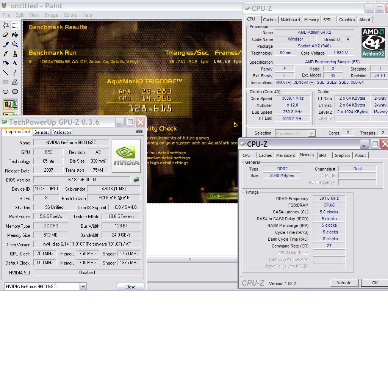Click the NVIDIA logo in GPU-Z

point(126,156)
